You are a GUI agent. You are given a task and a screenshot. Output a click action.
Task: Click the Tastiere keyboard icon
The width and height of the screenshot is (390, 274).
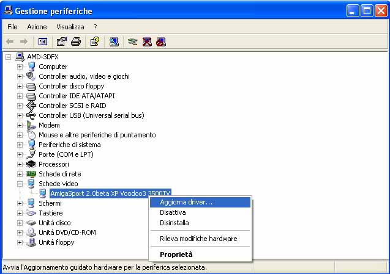(x=31, y=213)
